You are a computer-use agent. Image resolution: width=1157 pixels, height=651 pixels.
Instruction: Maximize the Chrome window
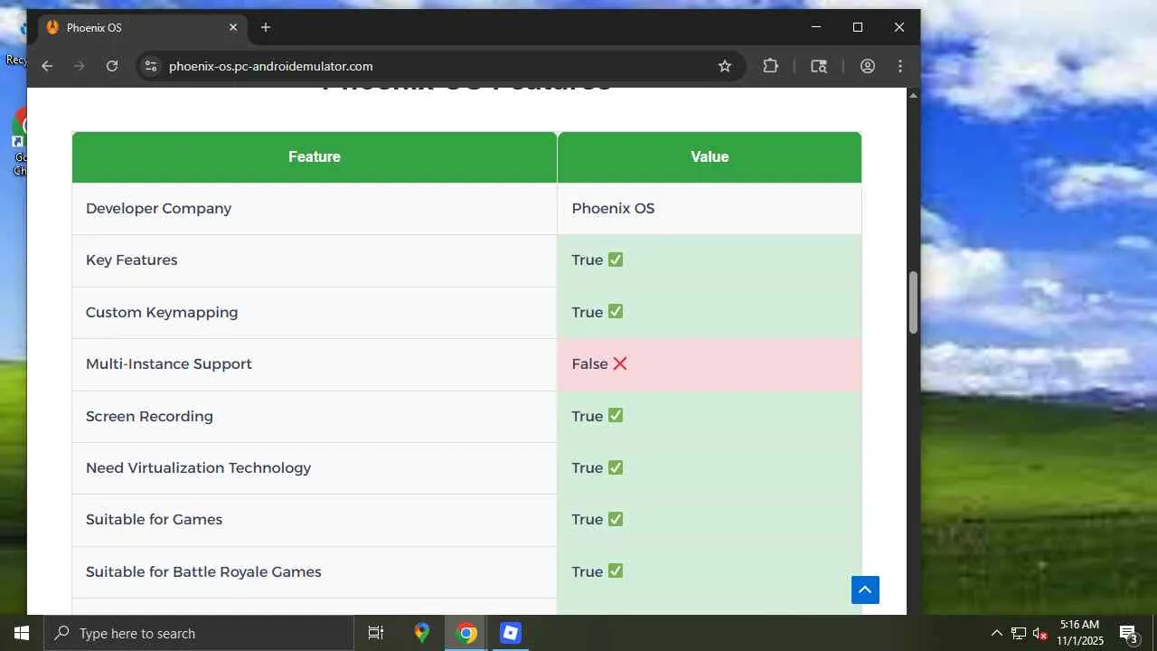[x=858, y=27]
